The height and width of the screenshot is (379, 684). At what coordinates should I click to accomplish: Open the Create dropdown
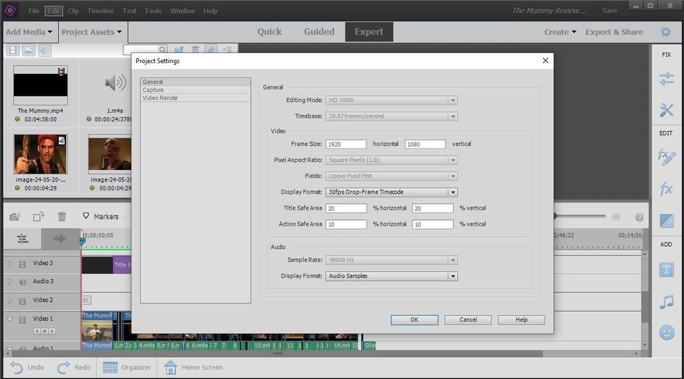tap(560, 32)
